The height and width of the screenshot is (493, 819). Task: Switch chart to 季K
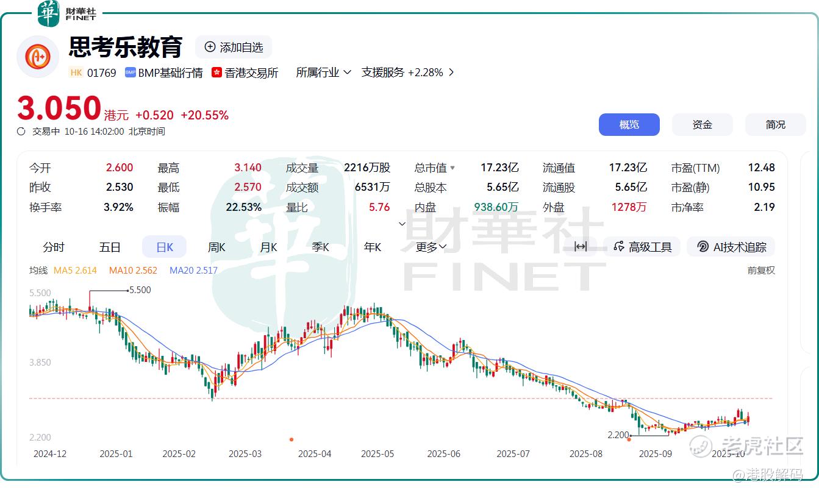320,247
